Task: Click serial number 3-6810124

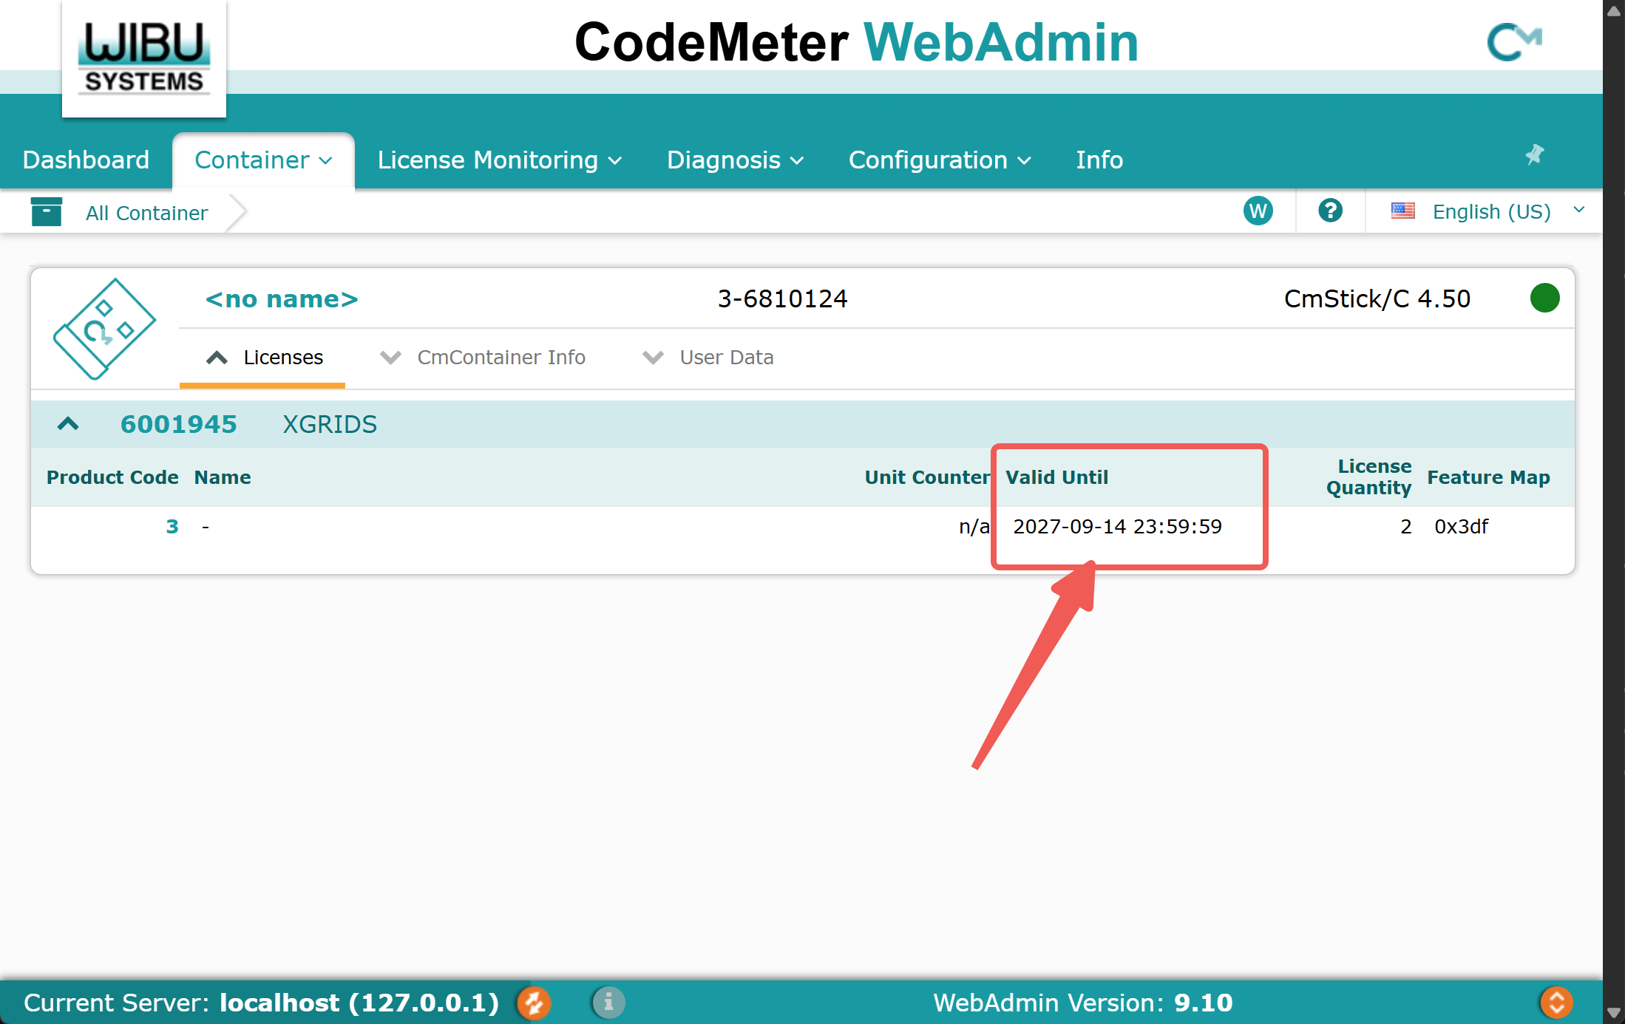Action: click(783, 299)
